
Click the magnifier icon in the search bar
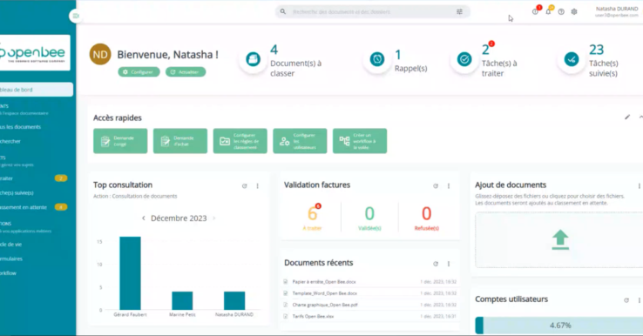click(x=283, y=12)
